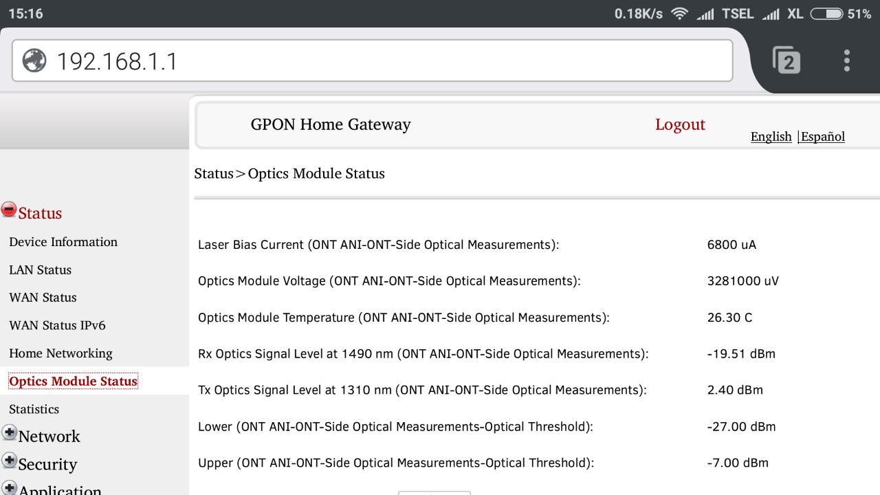Tap the TSEL signal strength icon
This screenshot has width=880, height=495.
coord(705,14)
